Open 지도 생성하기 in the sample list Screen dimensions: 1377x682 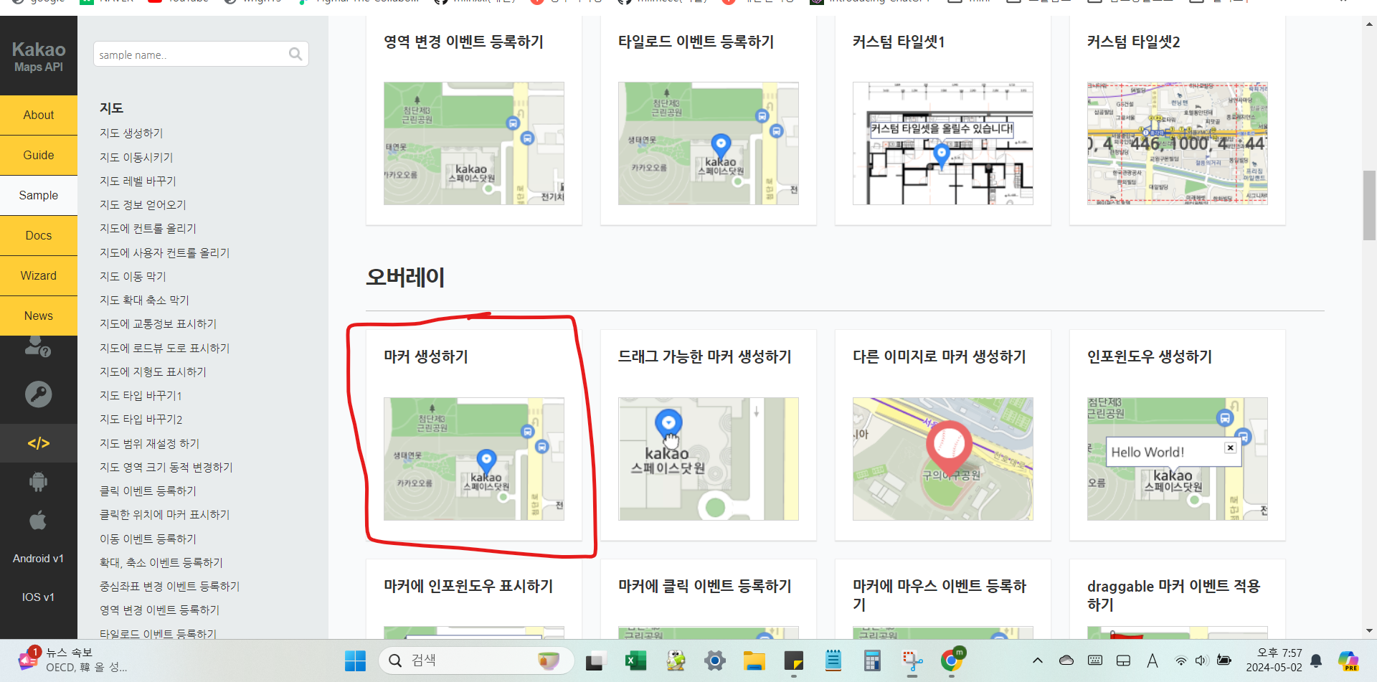(x=131, y=133)
